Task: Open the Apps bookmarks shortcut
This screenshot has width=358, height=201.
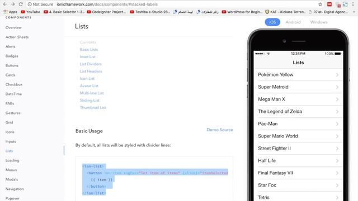Action: tap(10, 12)
